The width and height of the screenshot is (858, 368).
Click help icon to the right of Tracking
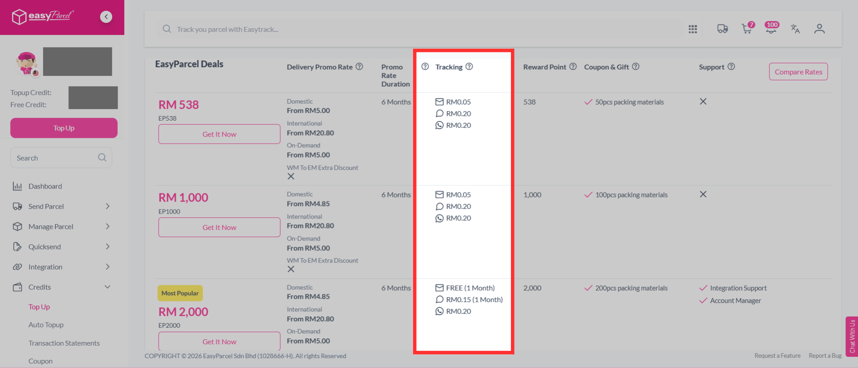click(469, 66)
